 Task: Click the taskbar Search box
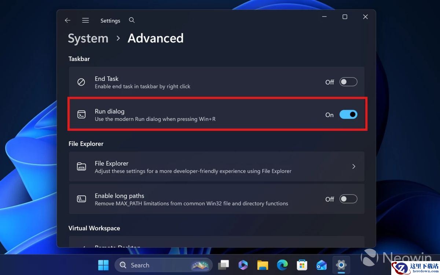(164, 265)
